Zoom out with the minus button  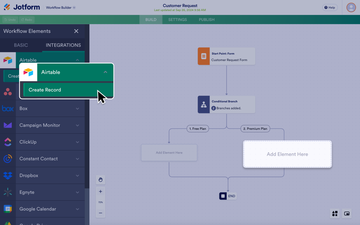[100, 213]
